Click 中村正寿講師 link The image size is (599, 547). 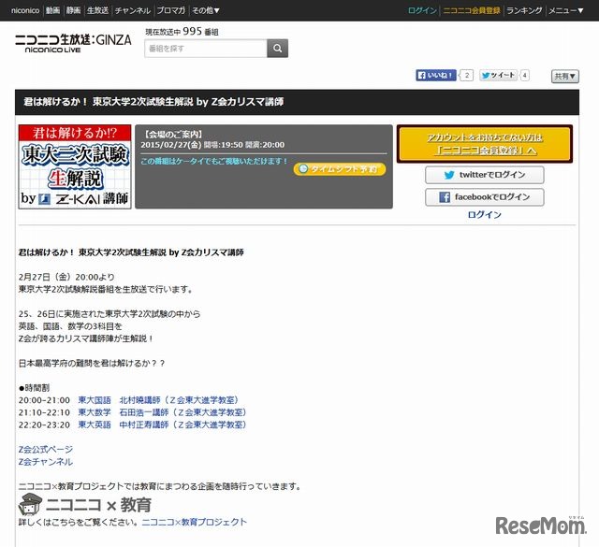click(x=144, y=425)
